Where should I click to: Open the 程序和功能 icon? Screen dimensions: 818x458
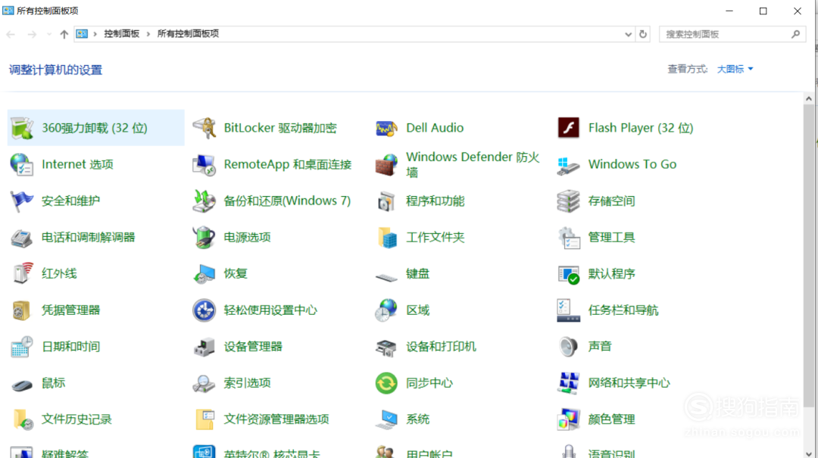(386, 201)
